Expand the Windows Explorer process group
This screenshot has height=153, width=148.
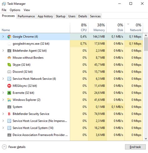point(3,100)
